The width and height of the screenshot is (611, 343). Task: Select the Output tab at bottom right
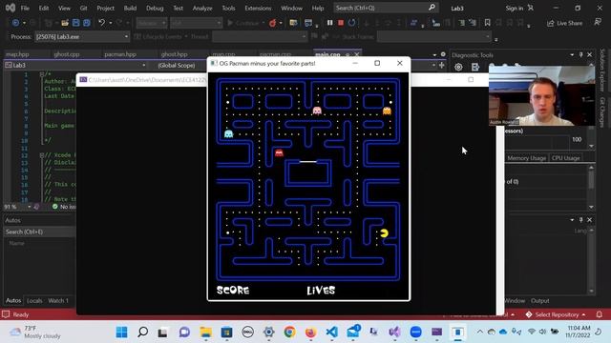click(540, 301)
